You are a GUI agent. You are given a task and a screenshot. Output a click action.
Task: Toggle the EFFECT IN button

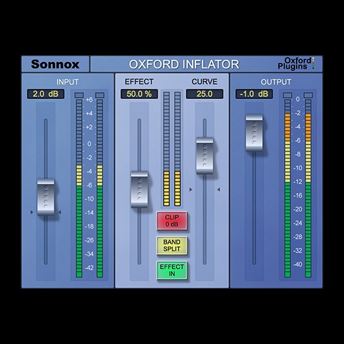click(x=172, y=270)
